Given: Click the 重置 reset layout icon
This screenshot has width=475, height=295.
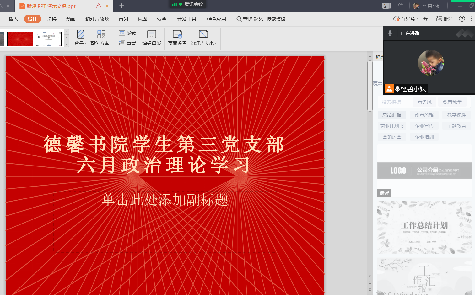Looking at the screenshot, I should point(122,43).
